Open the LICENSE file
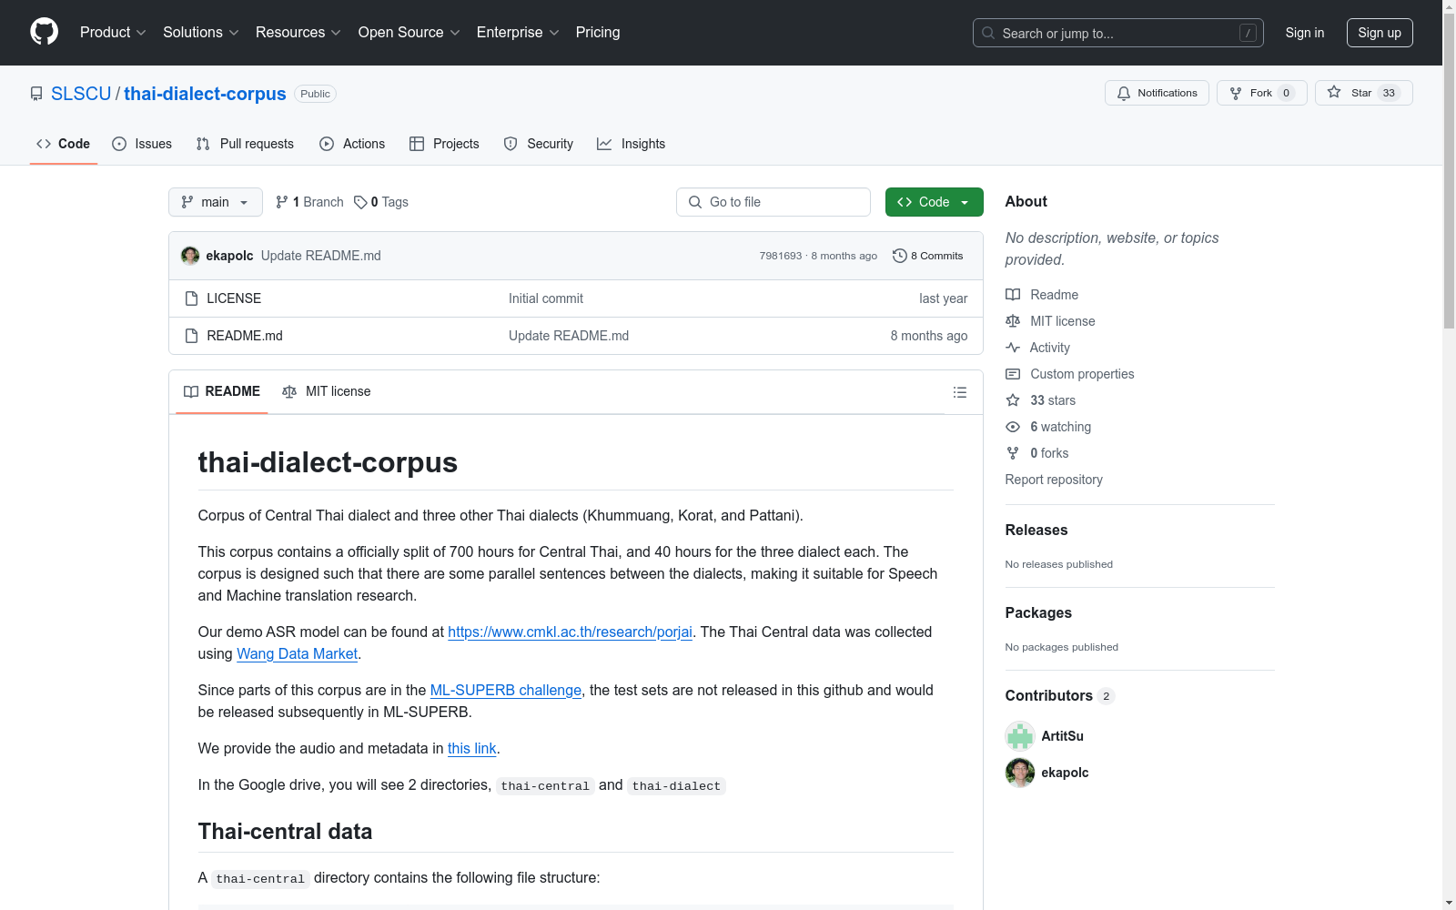Viewport: 1456px width, 910px height. [x=234, y=298]
